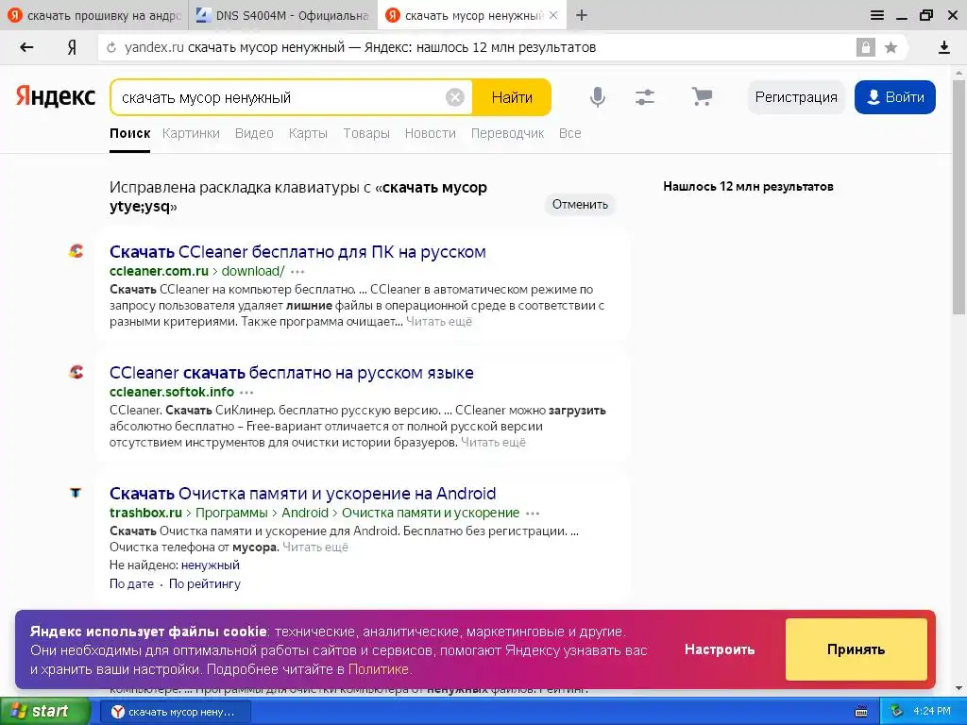Open the shopping cart icon
The width and height of the screenshot is (967, 725).
[x=702, y=97]
